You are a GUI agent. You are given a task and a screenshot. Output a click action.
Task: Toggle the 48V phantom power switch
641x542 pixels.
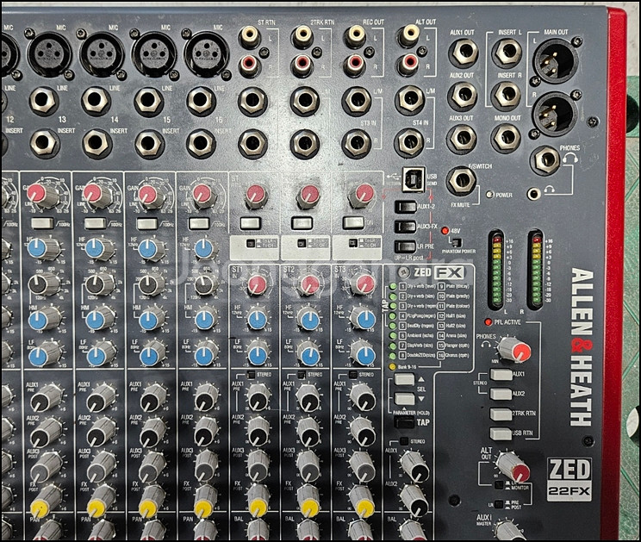457,242
